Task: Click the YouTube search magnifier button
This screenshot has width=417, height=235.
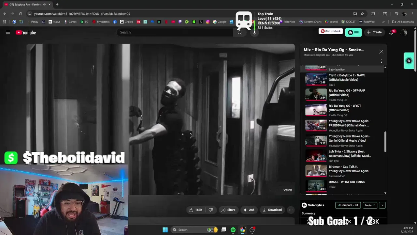Action: click(240, 32)
